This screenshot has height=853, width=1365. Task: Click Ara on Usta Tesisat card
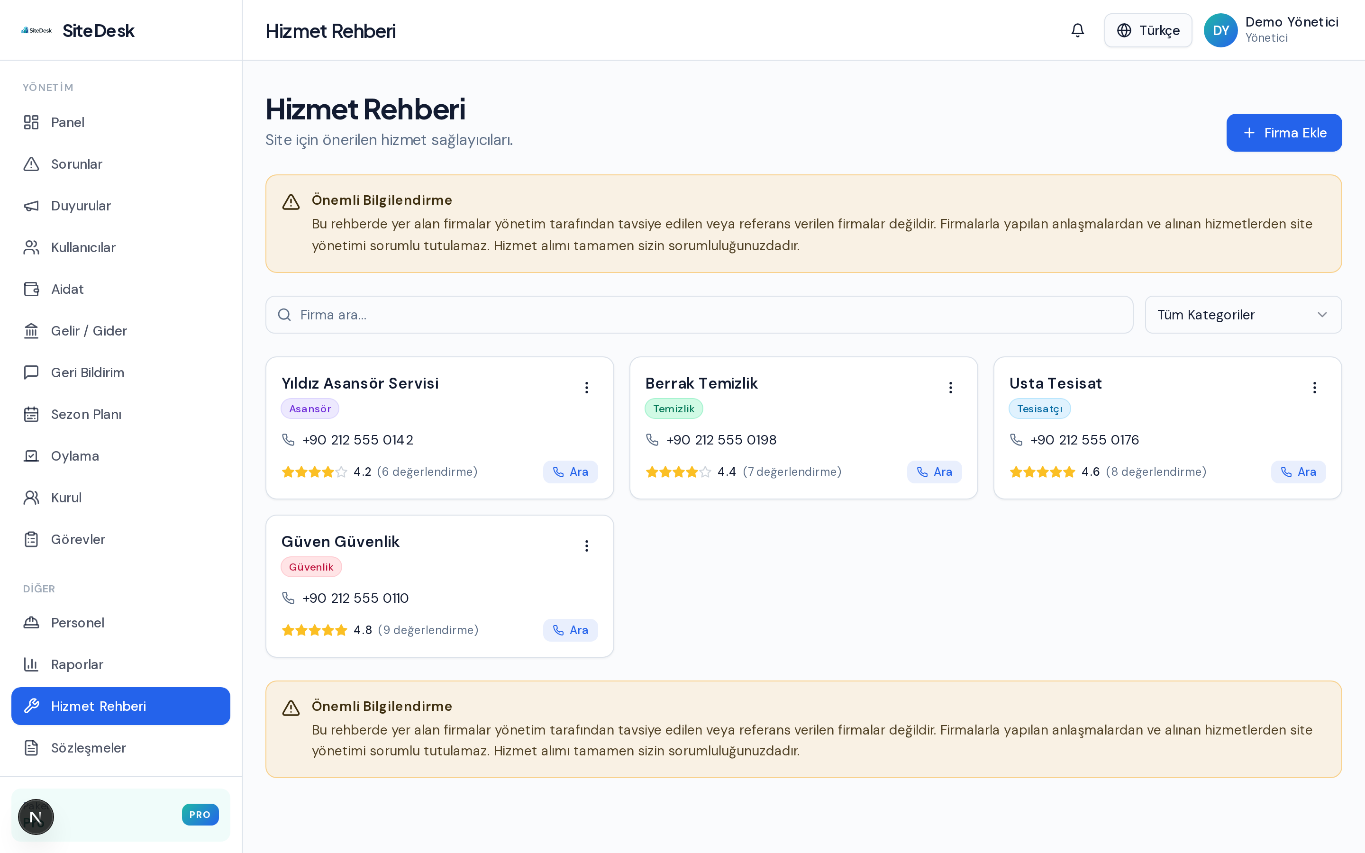click(x=1298, y=472)
